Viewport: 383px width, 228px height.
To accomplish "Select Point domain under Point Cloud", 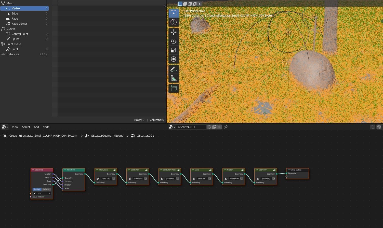I will [x=24, y=49].
